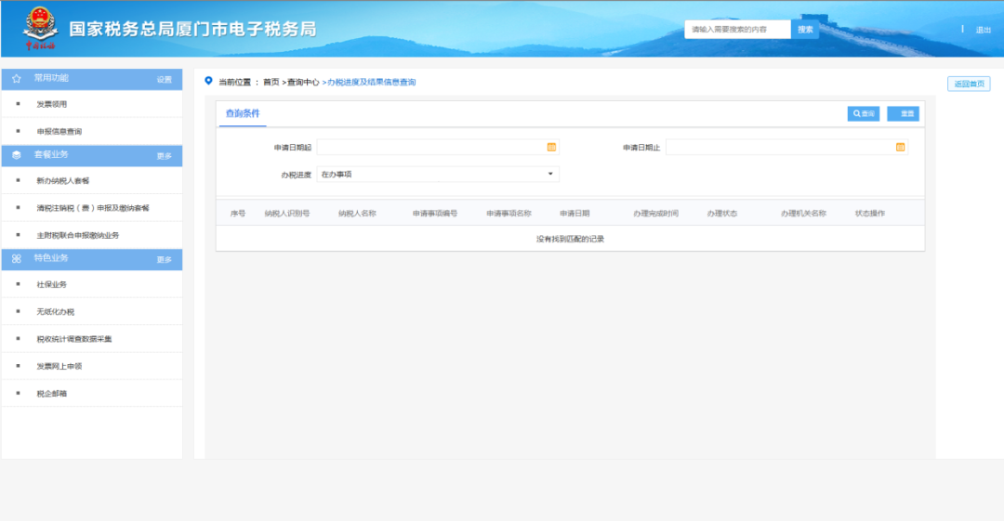Image resolution: width=1004 pixels, height=521 pixels.
Task: Click the grid icon beside 特色业务
Action: point(17,258)
